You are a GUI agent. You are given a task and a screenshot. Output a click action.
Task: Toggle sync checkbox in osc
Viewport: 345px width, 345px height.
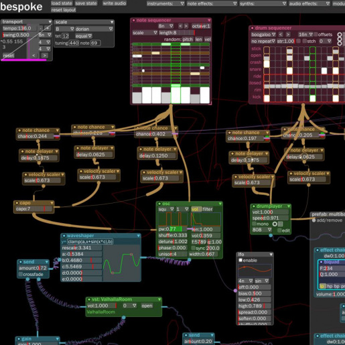[x=194, y=248]
